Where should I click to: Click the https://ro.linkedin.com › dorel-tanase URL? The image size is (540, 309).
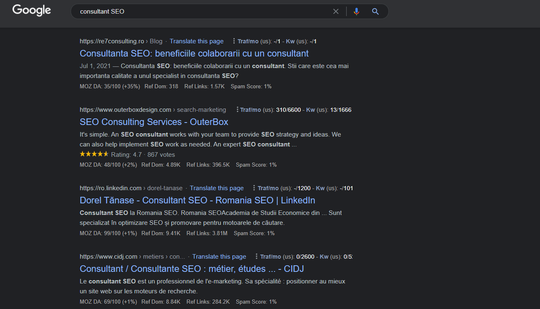pyautogui.click(x=131, y=188)
